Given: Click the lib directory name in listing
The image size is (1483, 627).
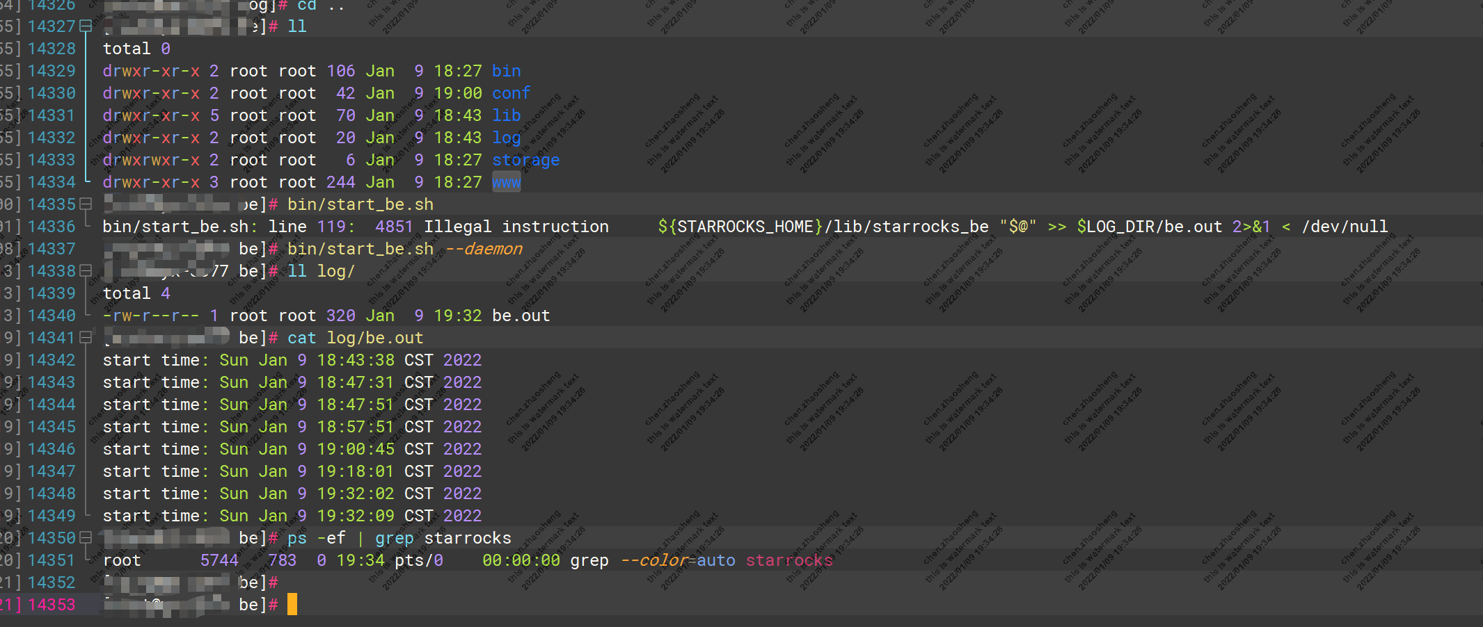Looking at the screenshot, I should click(506, 116).
